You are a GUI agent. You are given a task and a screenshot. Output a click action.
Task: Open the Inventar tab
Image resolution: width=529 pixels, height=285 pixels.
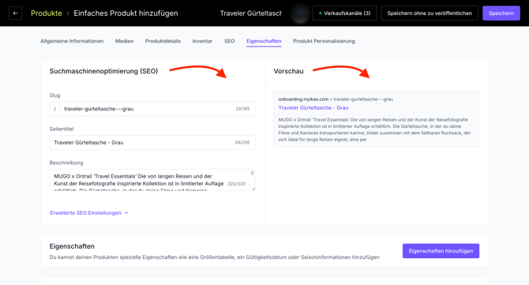202,41
